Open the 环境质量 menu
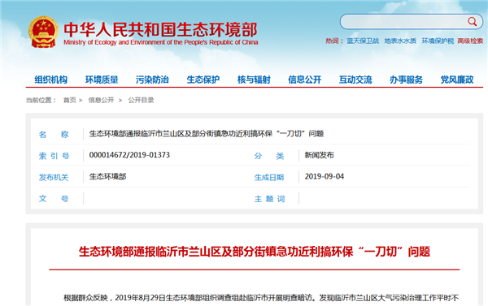Image resolution: width=488 pixels, height=306 pixels. click(x=102, y=80)
